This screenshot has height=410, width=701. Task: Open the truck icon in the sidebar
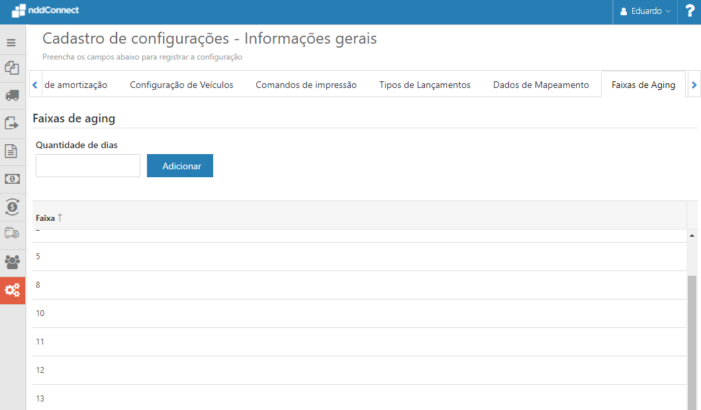(x=11, y=96)
